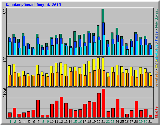Viewport: 160px width, 125px height.
Task: Select day label '3' below chart
Action: pos(20,122)
